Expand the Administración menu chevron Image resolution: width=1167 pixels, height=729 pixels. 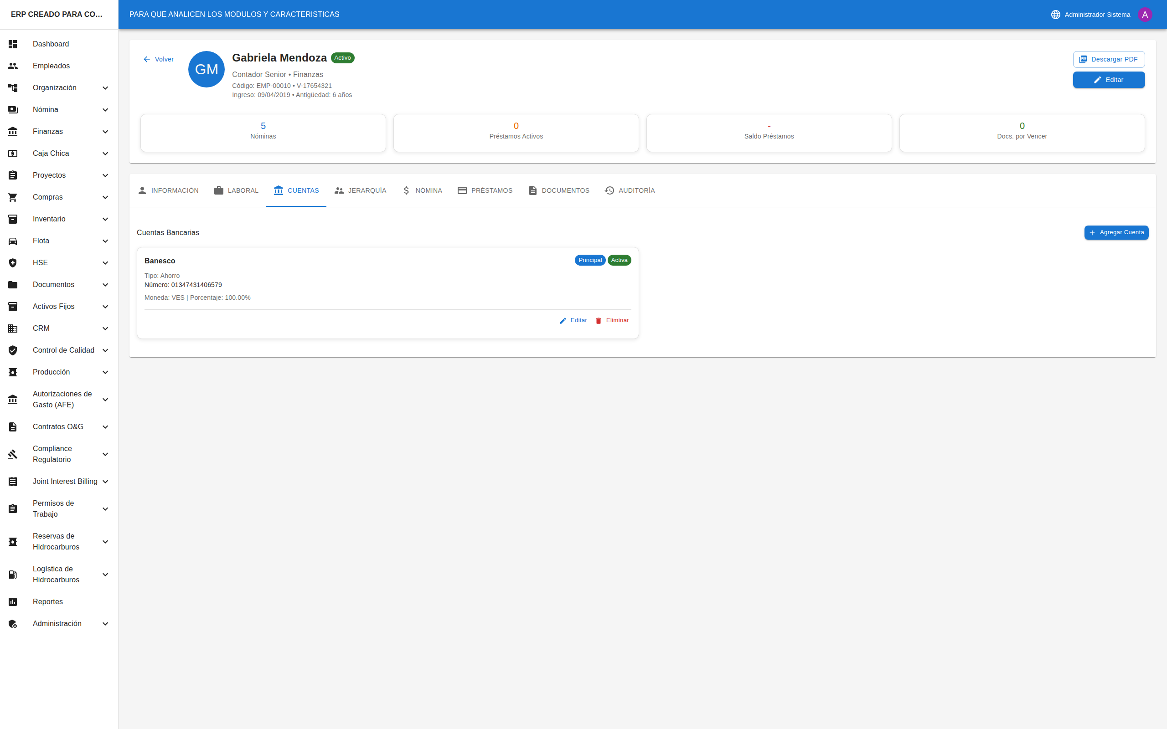(x=105, y=624)
